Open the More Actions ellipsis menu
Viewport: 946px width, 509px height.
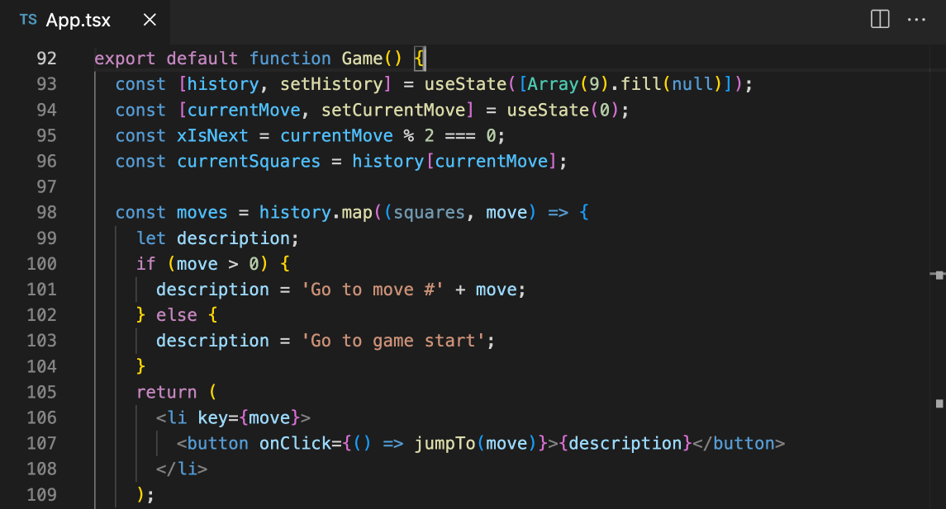916,20
